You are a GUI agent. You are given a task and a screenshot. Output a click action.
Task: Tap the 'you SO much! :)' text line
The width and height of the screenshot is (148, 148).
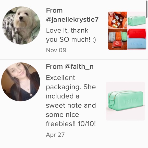[x=71, y=40]
